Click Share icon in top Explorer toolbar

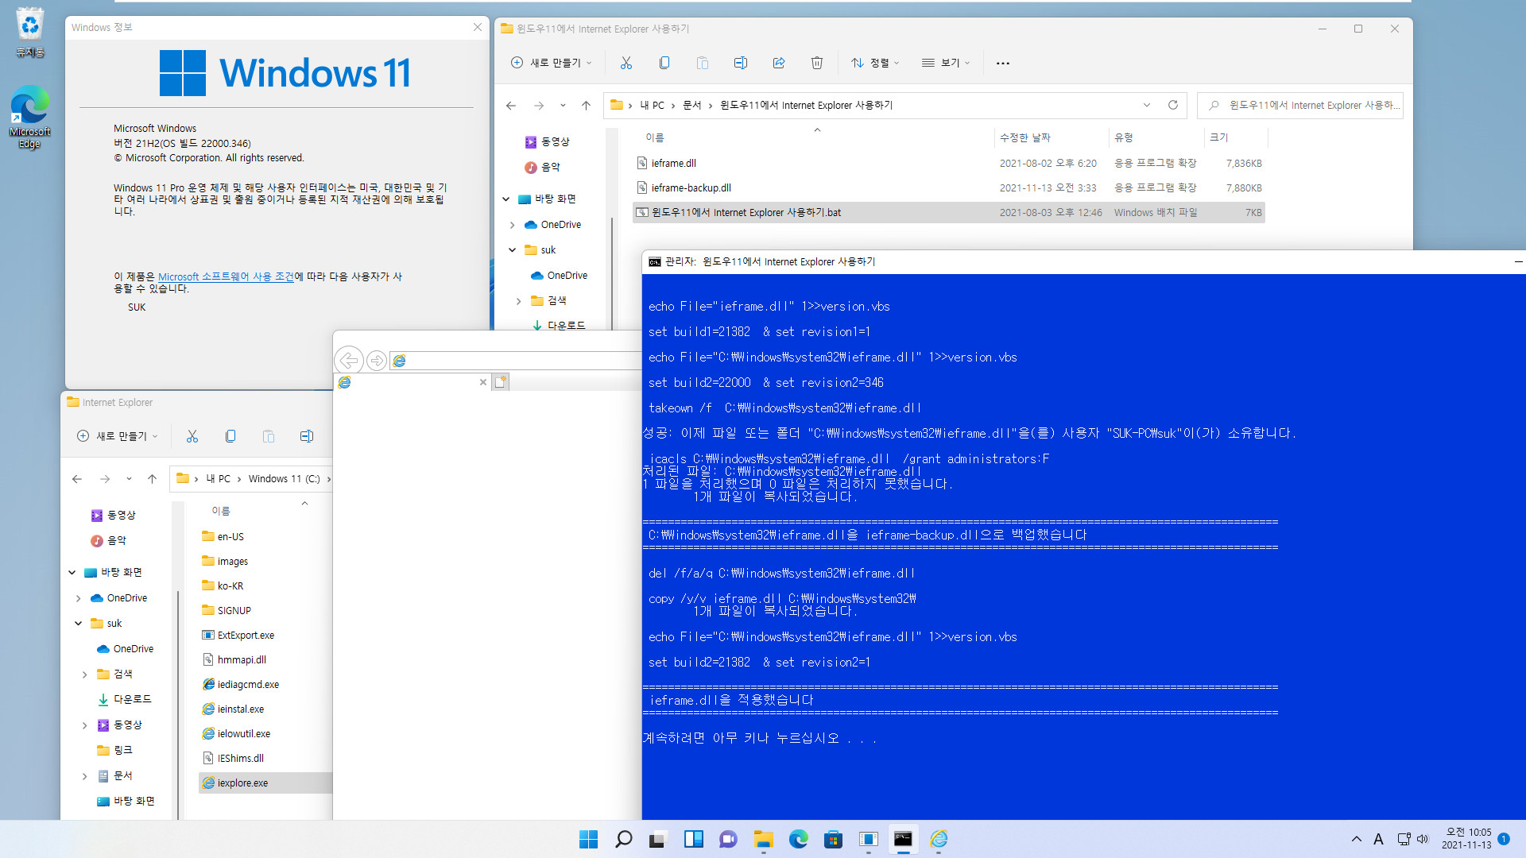[779, 63]
